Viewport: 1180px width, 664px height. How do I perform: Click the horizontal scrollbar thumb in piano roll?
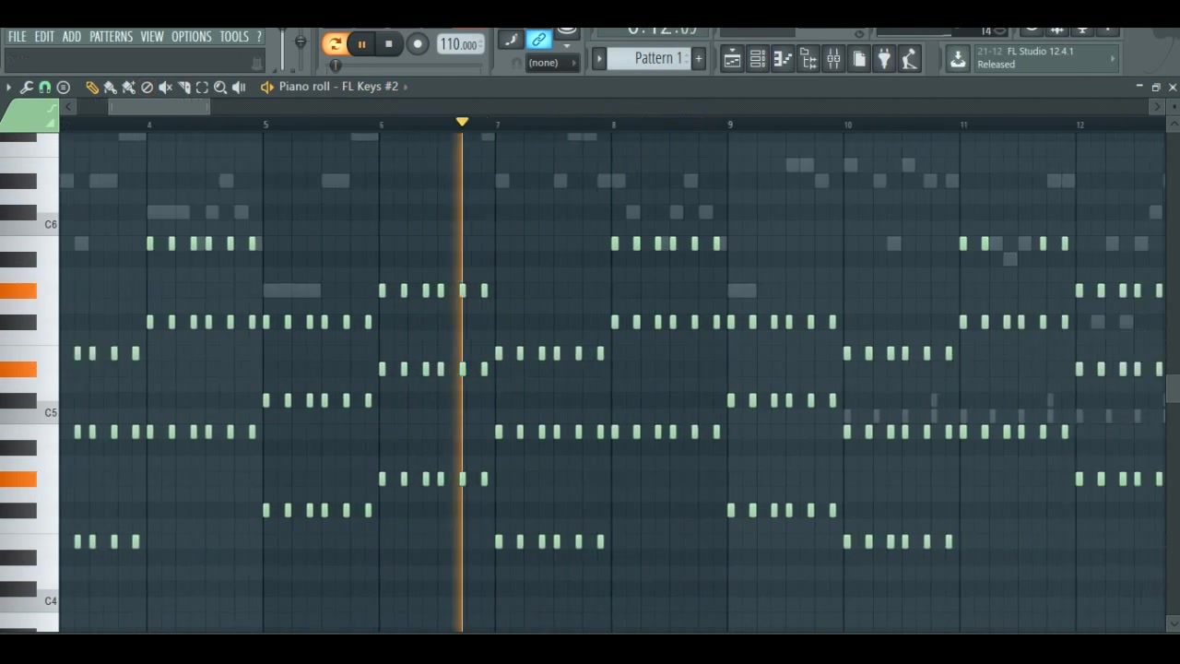(159, 107)
